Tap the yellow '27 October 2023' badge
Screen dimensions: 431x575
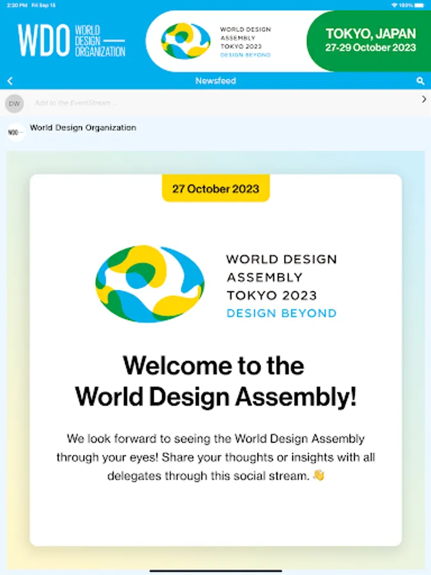pyautogui.click(x=216, y=188)
